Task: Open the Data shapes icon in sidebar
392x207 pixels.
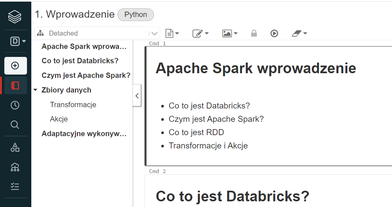Action: point(15,147)
